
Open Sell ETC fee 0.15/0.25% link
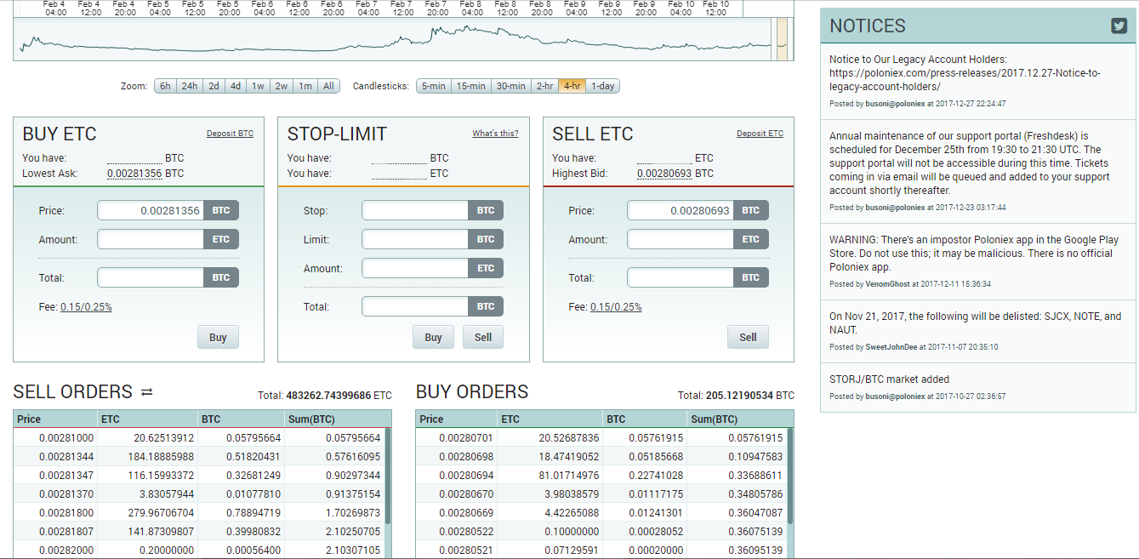pyautogui.click(x=616, y=307)
